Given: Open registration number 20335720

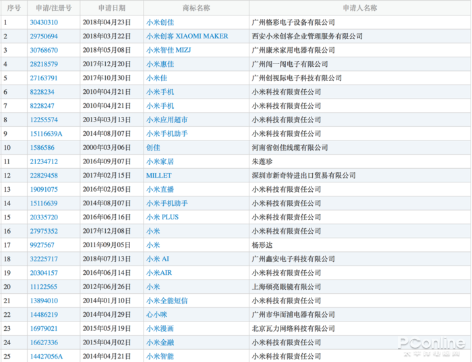Looking at the screenshot, I should (x=44, y=217).
